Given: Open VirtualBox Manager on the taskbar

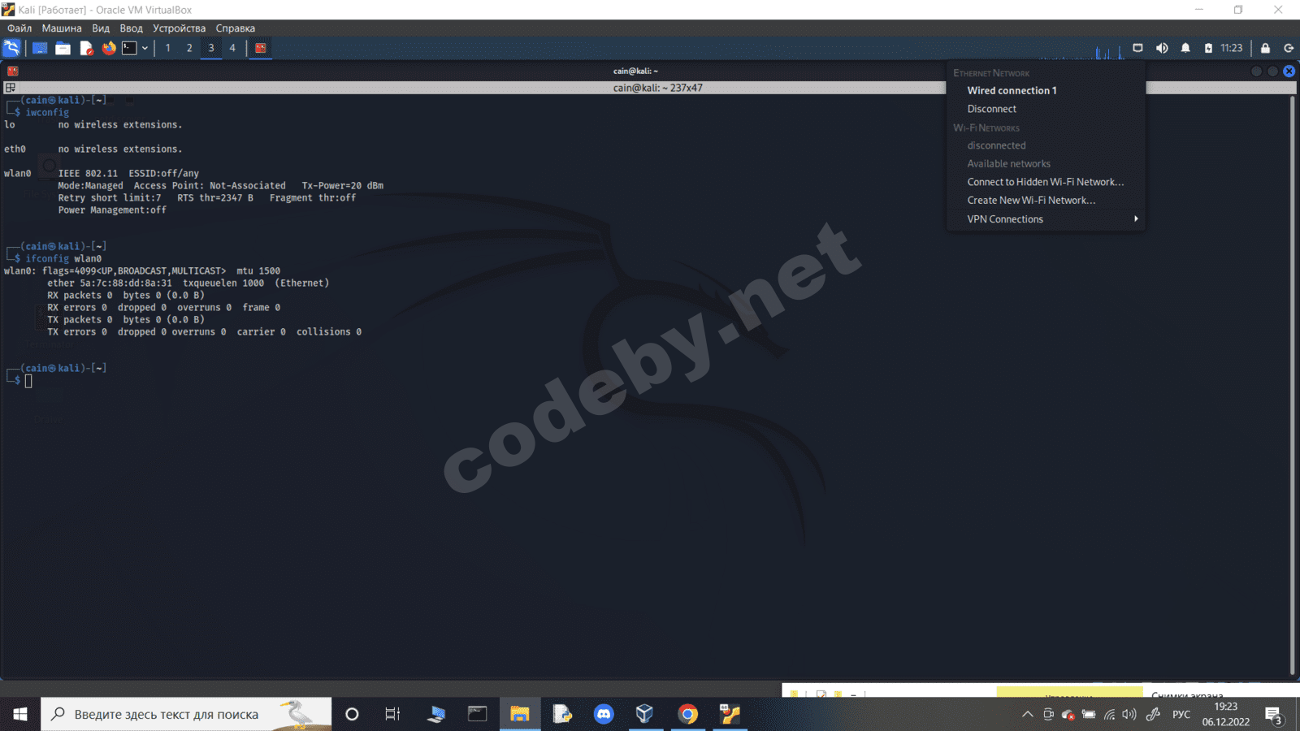Looking at the screenshot, I should (x=645, y=714).
